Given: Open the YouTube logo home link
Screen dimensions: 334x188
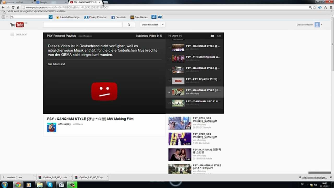Looking at the screenshot, I should [17, 25].
